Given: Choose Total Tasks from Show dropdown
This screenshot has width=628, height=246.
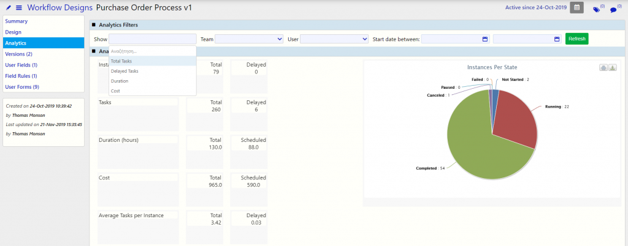Looking at the screenshot, I should click(x=153, y=61).
